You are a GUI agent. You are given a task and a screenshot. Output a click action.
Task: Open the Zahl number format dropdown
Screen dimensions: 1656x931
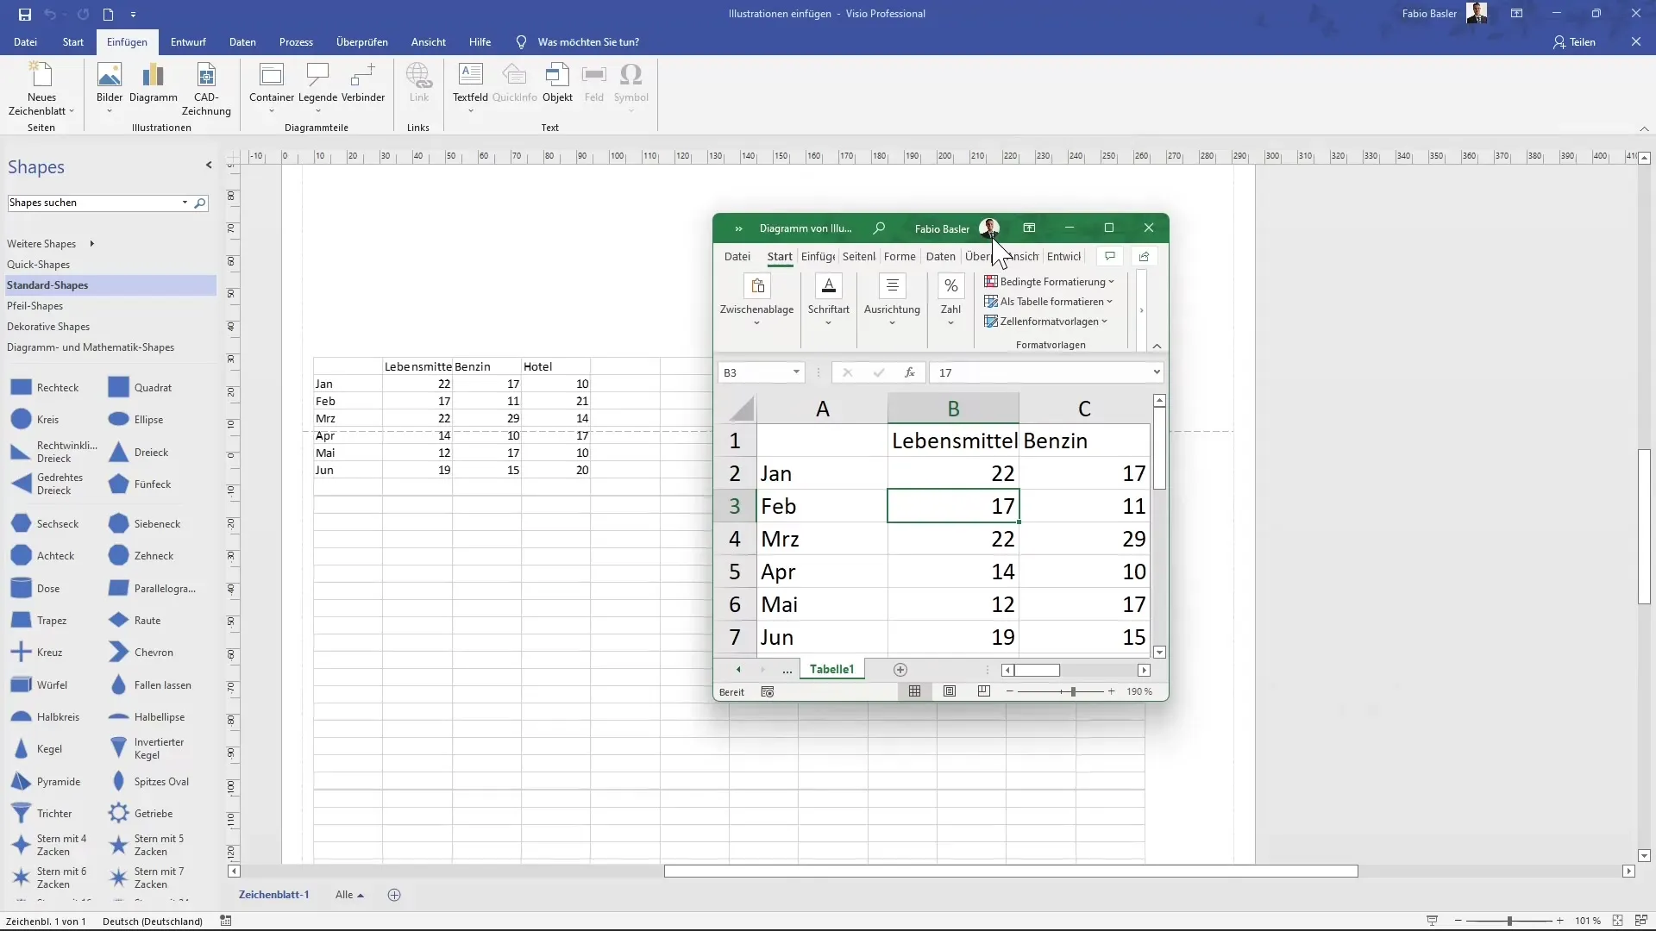[x=950, y=300]
